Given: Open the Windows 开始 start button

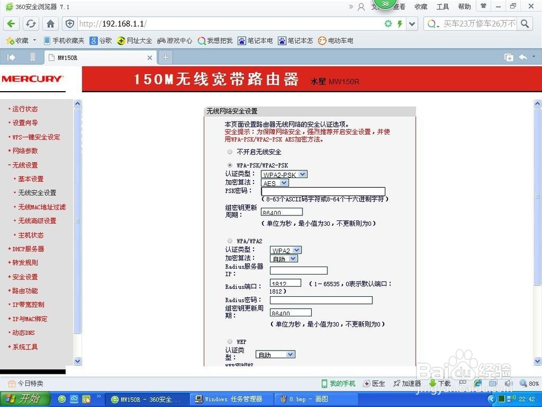Looking at the screenshot, I should click(25, 399).
